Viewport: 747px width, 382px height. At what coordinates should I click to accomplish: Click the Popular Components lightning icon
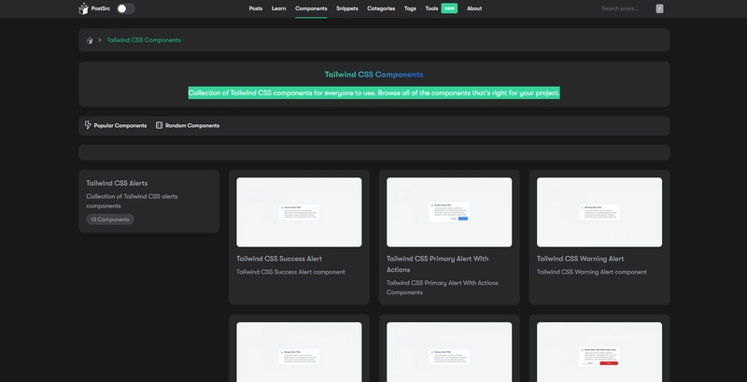tap(88, 125)
